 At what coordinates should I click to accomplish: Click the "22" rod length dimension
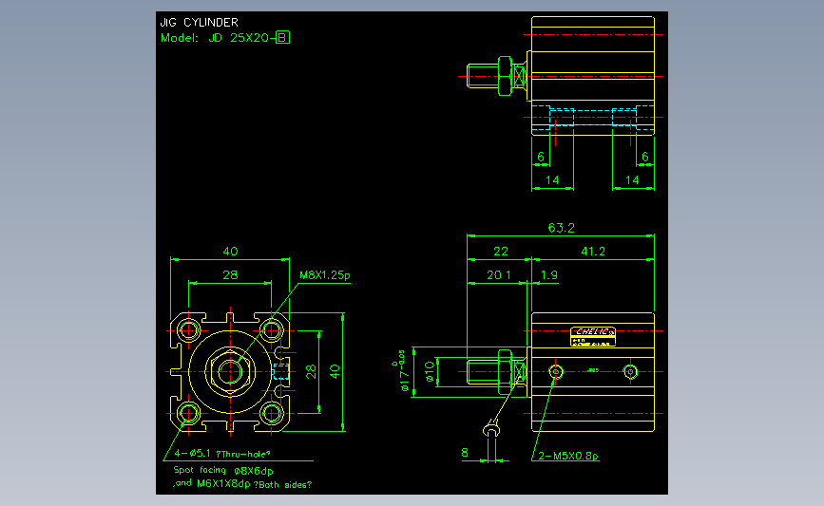pos(501,252)
